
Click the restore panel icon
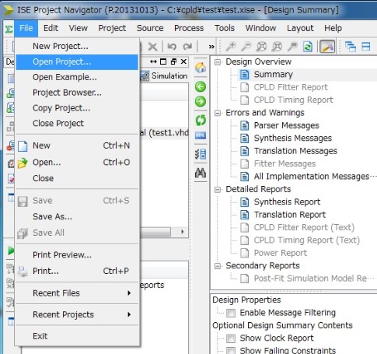coord(173,61)
